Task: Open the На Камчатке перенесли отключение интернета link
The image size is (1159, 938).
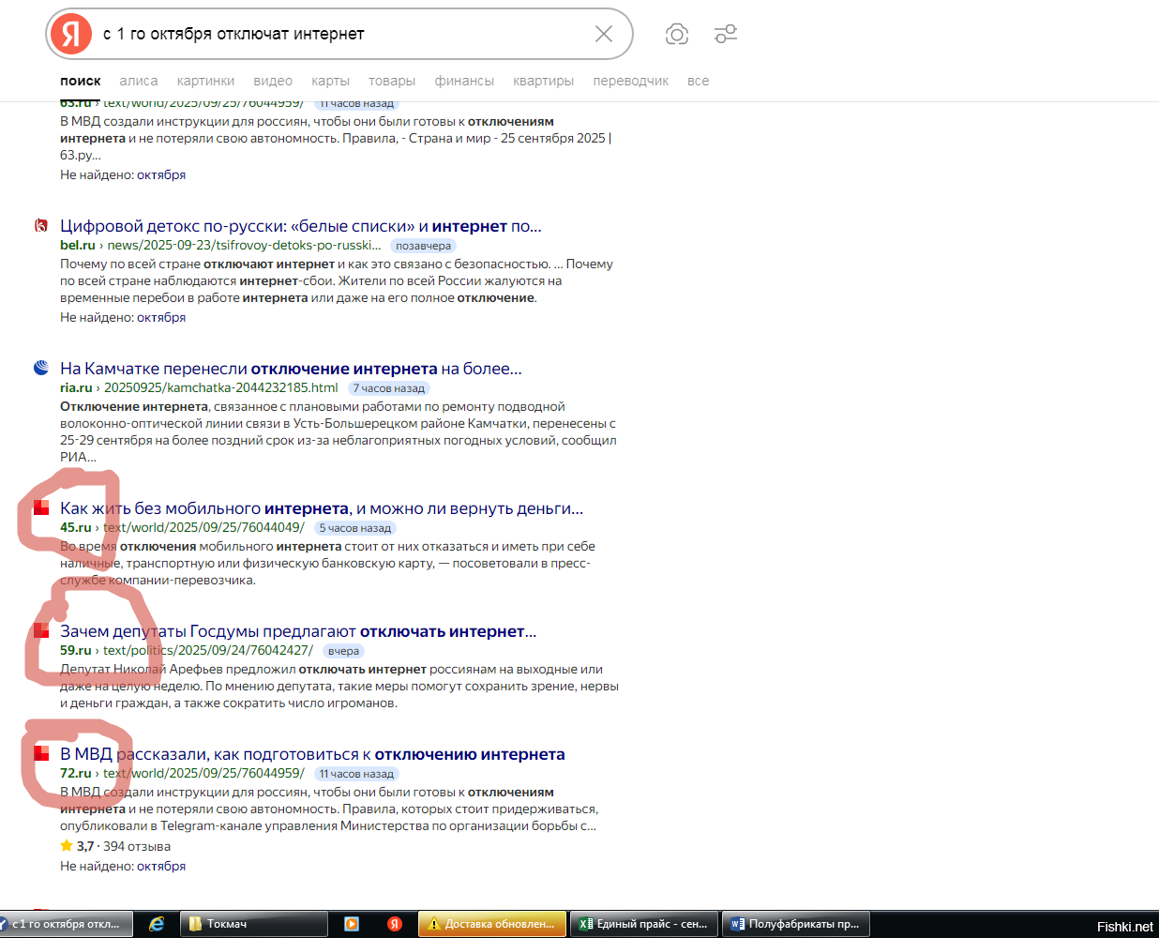Action: pos(291,369)
